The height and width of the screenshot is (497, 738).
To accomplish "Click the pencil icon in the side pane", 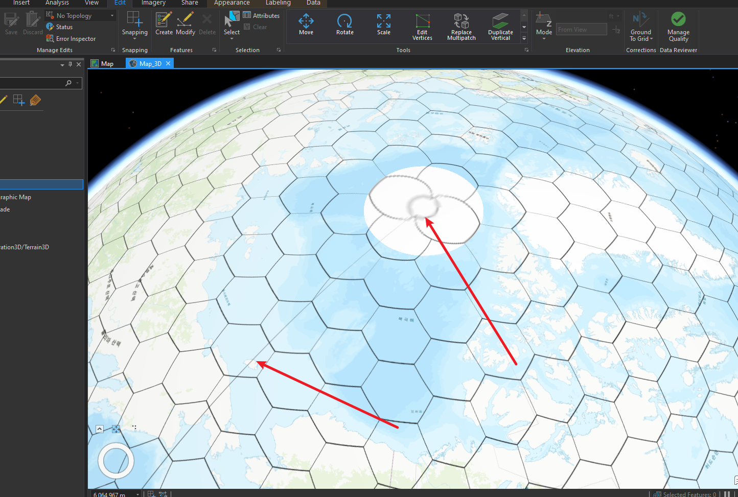I will click(x=4, y=100).
